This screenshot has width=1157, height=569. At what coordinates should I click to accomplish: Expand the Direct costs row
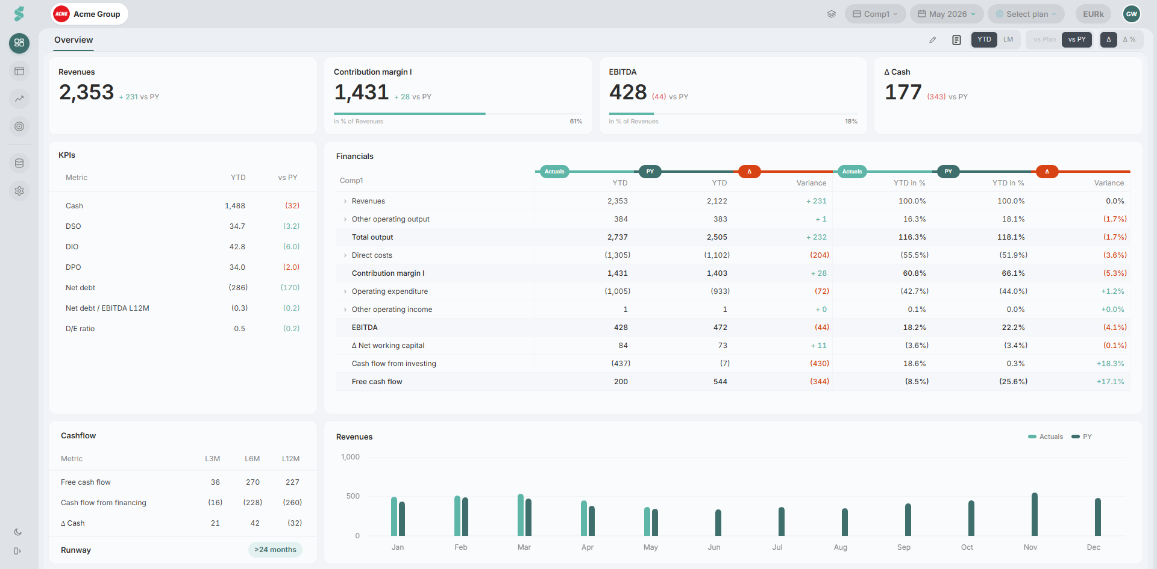click(x=345, y=255)
